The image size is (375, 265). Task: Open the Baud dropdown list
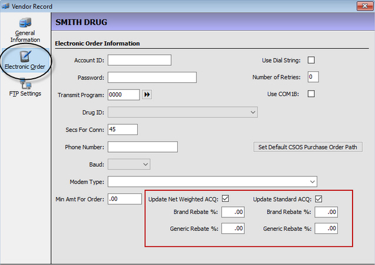145,165
